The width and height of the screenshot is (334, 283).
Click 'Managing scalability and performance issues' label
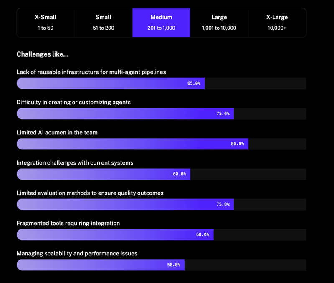point(77,253)
